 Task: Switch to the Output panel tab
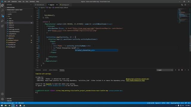[45, 70]
